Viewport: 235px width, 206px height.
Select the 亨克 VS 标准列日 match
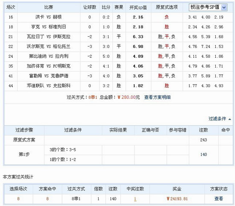48,27
